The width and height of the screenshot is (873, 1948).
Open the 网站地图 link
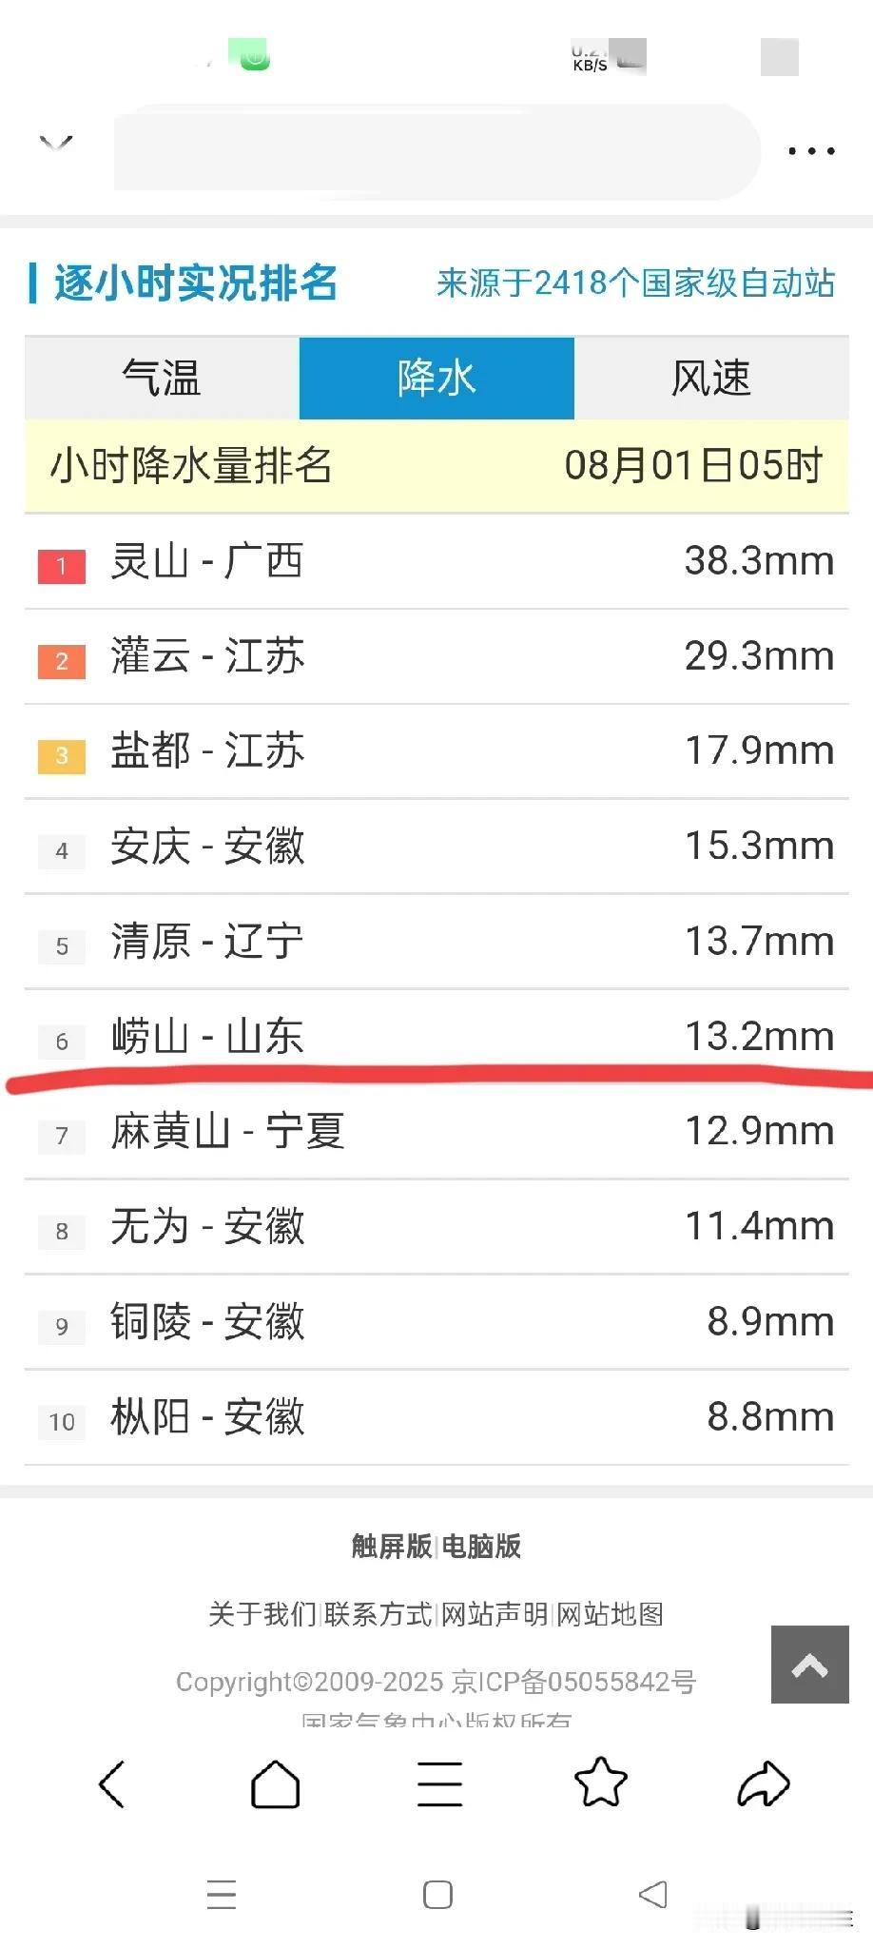click(610, 1614)
